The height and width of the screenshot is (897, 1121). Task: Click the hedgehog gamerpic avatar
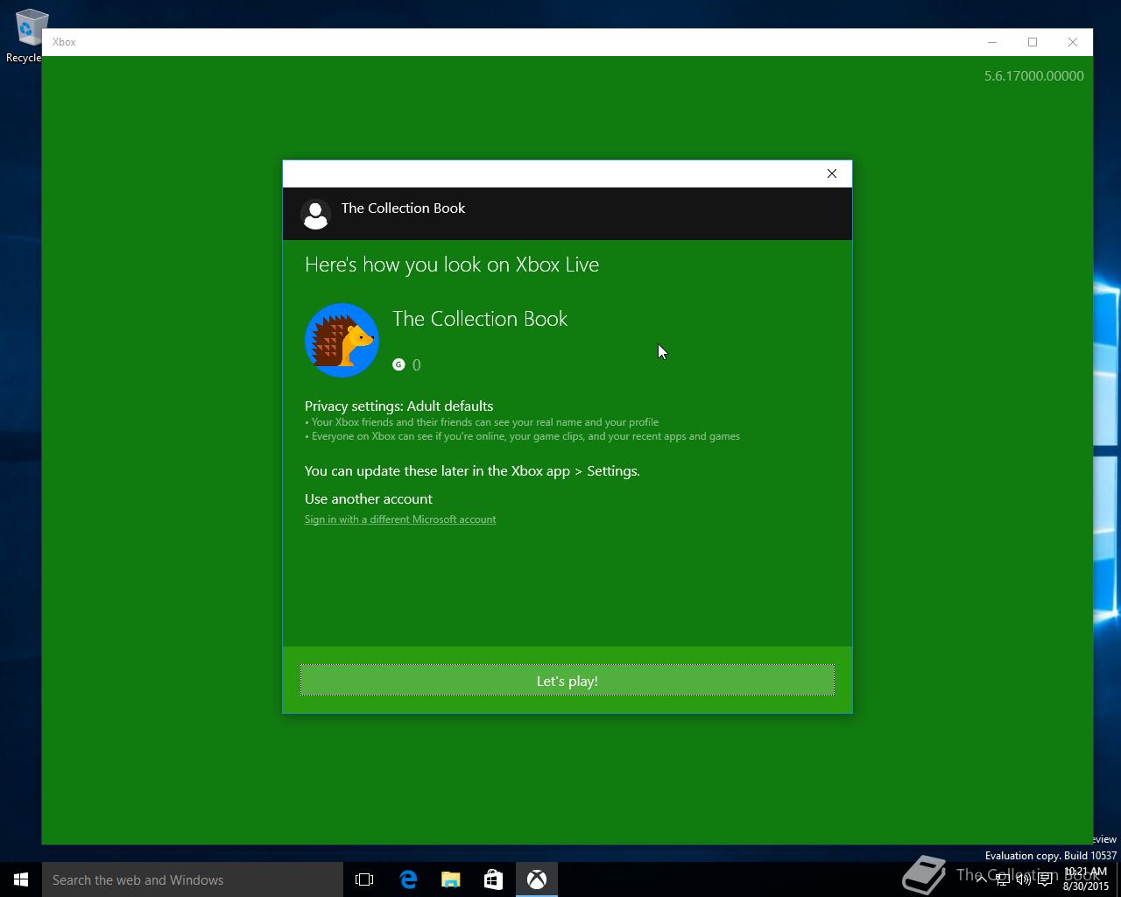pos(342,341)
